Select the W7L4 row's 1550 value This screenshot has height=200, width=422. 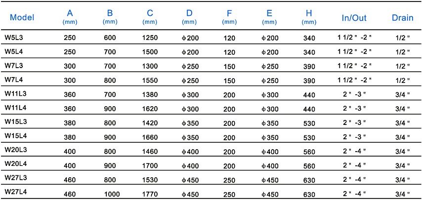coord(150,80)
